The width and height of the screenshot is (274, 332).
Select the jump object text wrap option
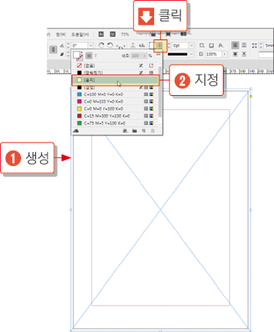click(235, 54)
